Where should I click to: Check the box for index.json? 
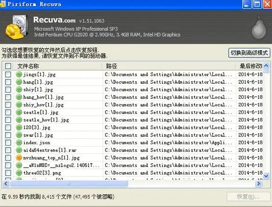(8, 142)
